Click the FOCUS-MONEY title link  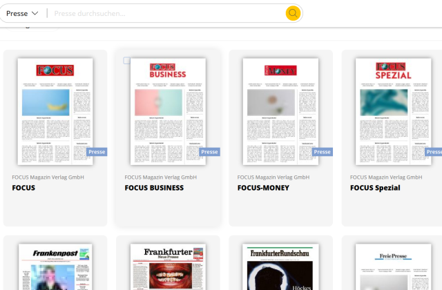(x=263, y=188)
